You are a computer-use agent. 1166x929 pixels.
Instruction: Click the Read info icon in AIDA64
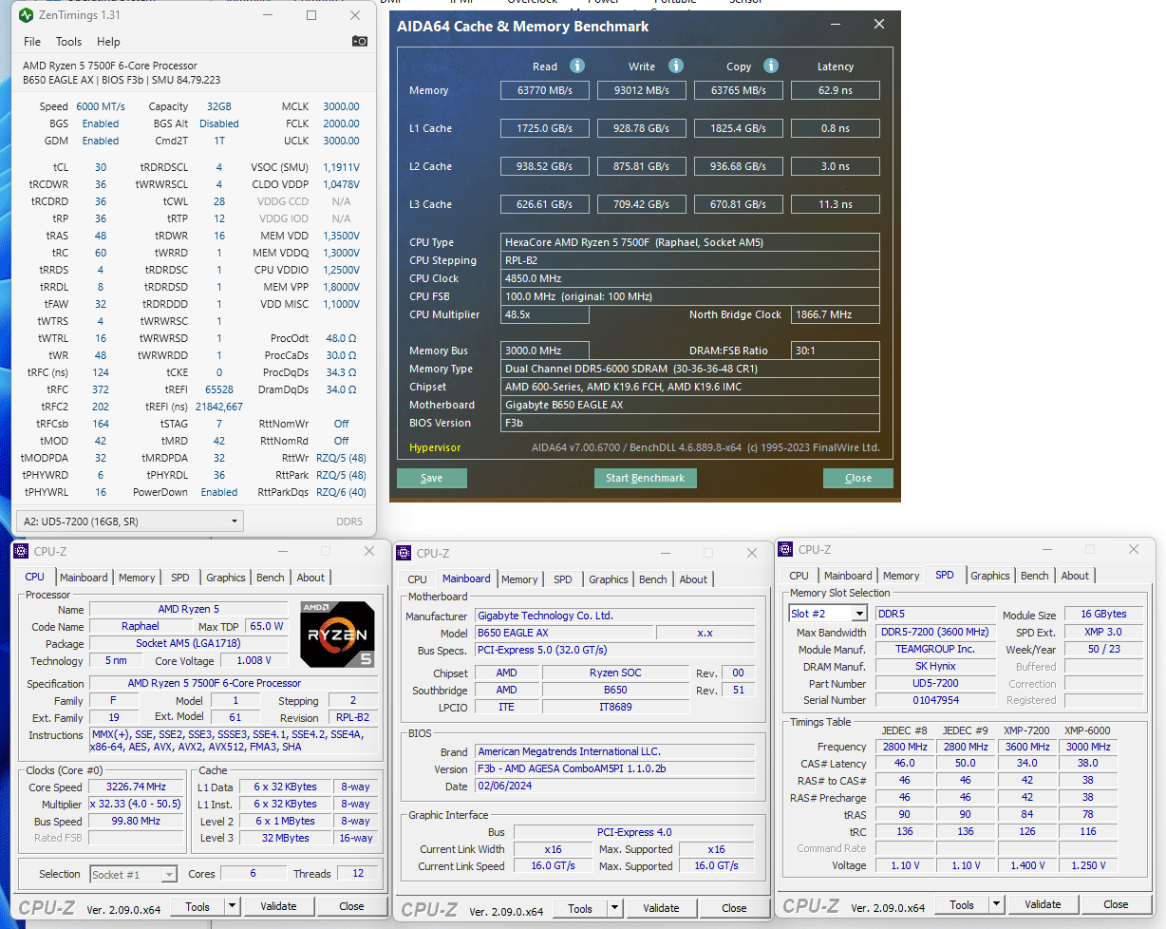coord(576,66)
